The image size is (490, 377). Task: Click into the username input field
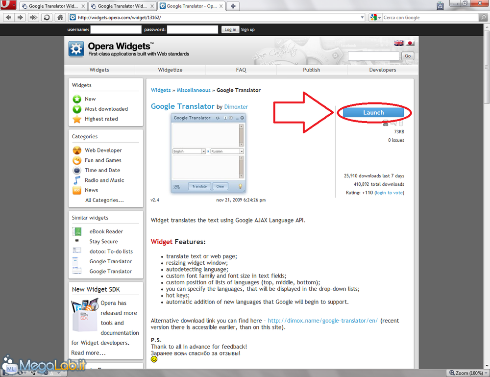click(116, 29)
